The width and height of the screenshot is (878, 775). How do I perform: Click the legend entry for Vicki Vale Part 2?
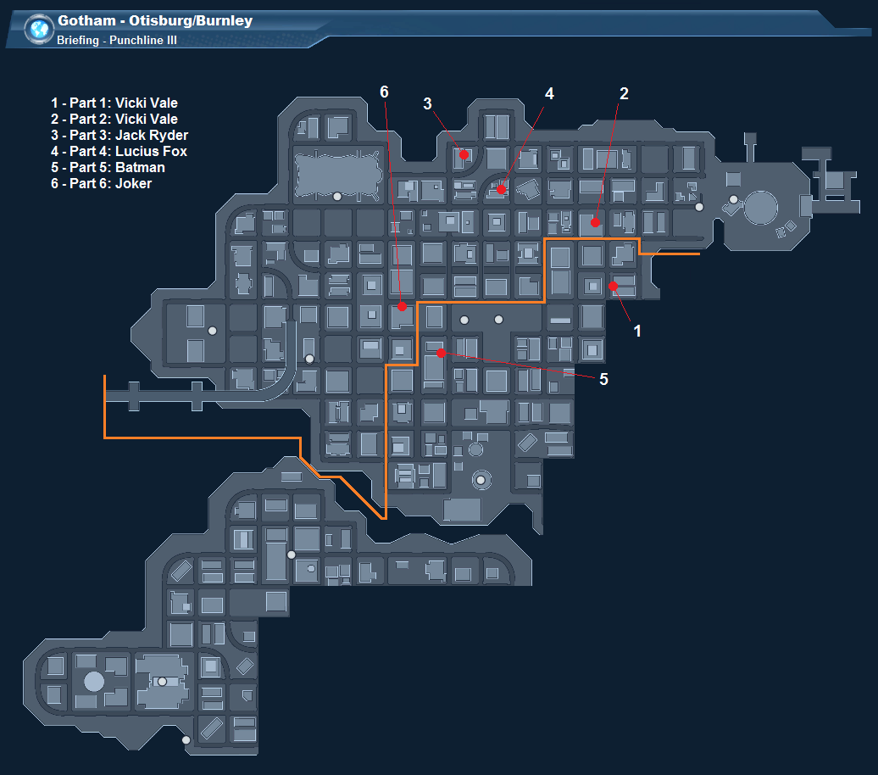[114, 120]
